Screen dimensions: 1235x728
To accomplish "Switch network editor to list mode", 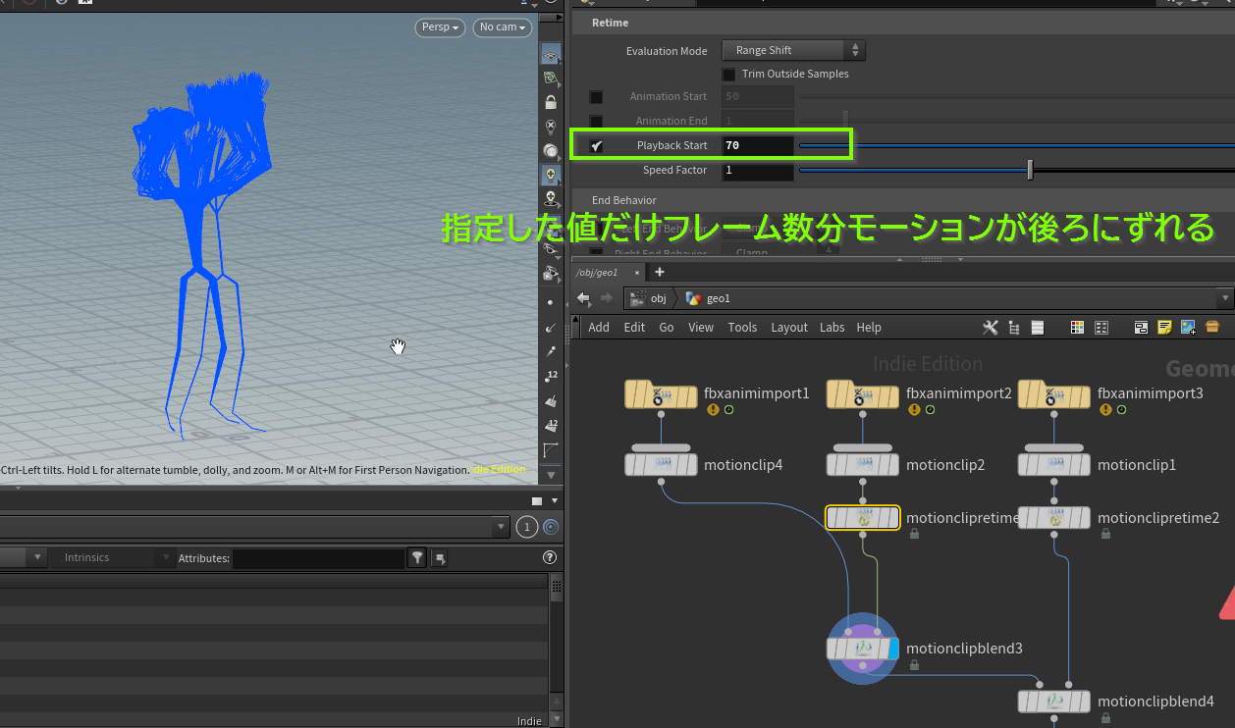I will 1037,327.
